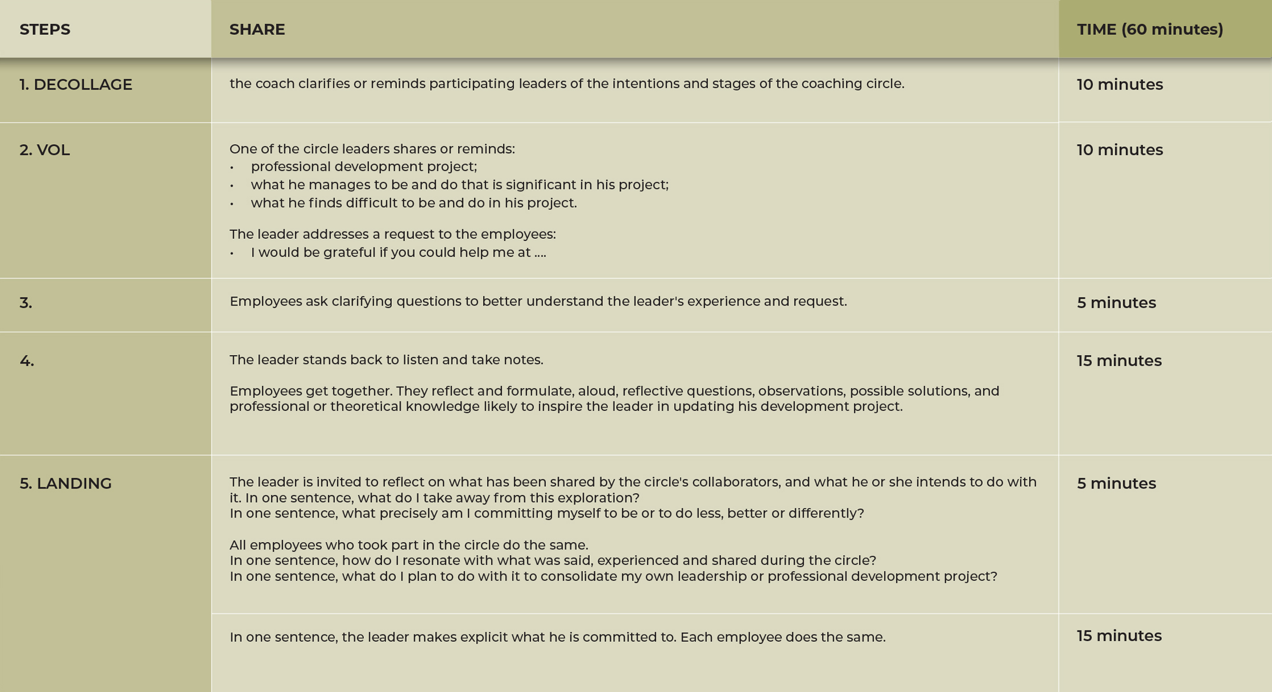
Task: Select the 2. VOL step label
Action: 44,150
